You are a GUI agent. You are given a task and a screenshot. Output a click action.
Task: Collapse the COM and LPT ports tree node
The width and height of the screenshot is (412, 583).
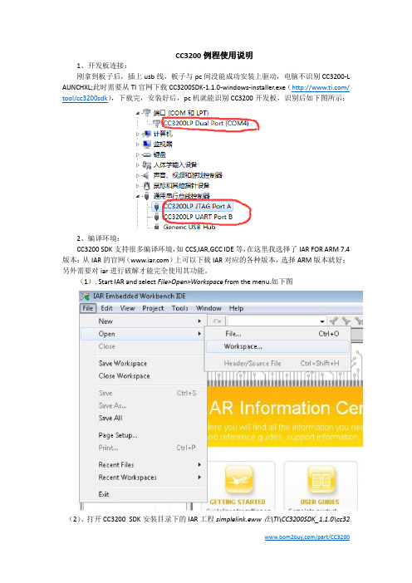[138, 113]
